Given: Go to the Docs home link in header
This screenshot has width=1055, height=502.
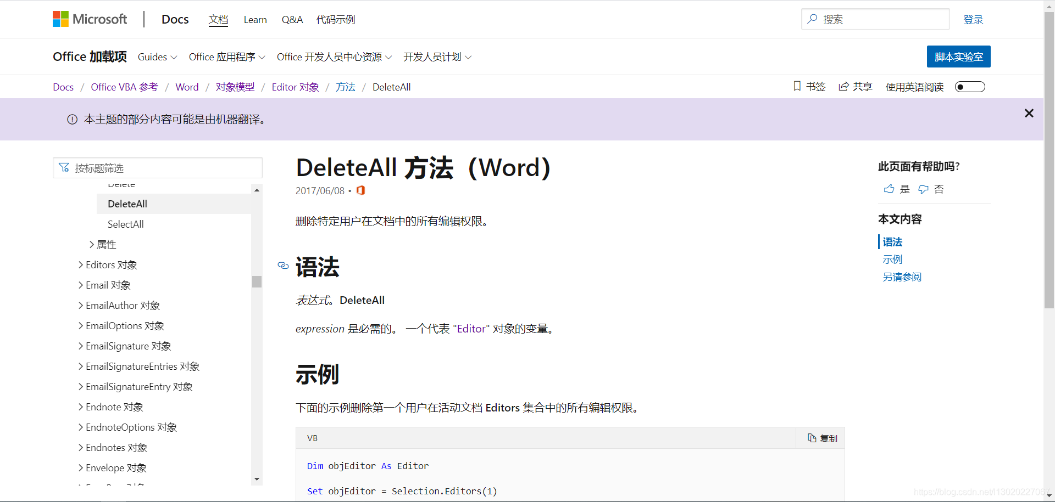Looking at the screenshot, I should pos(175,19).
